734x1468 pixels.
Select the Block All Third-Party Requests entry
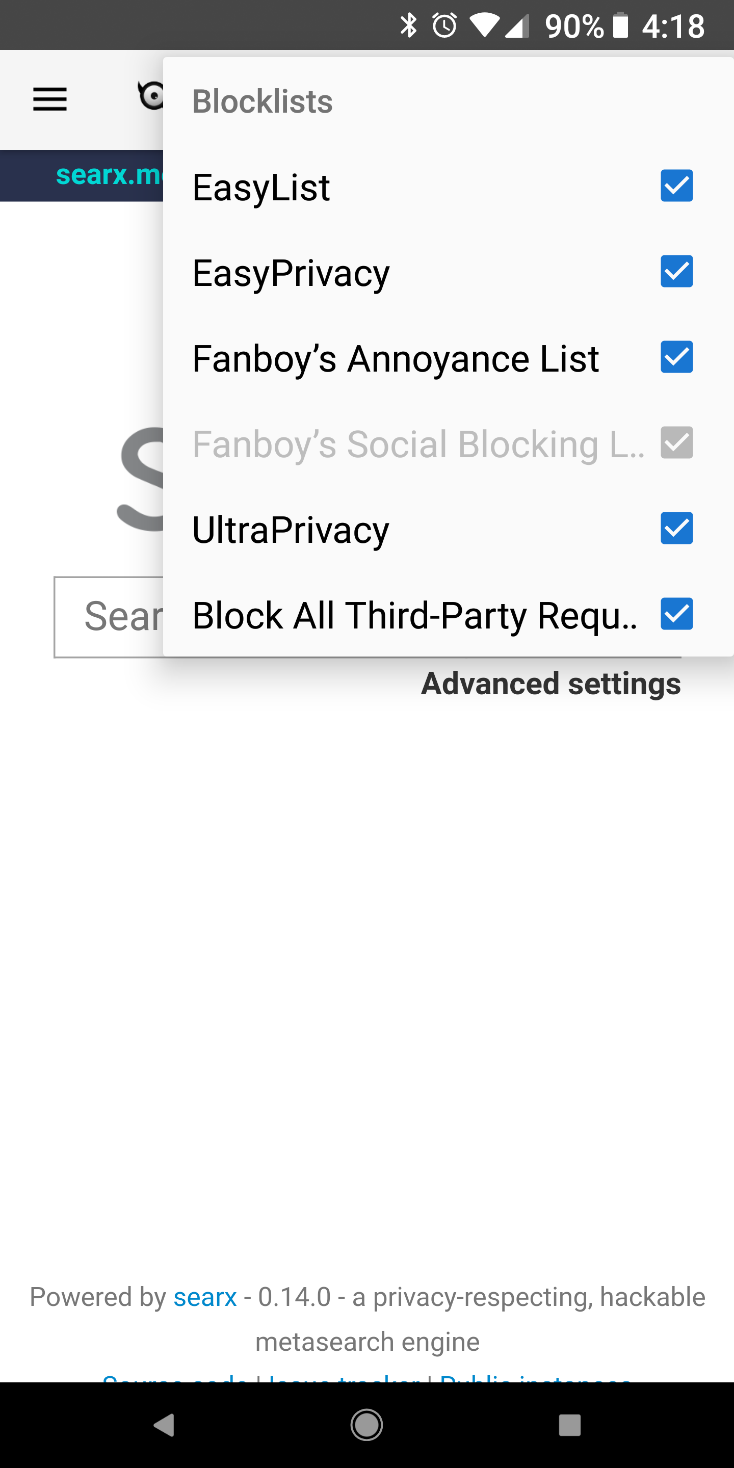coord(449,615)
